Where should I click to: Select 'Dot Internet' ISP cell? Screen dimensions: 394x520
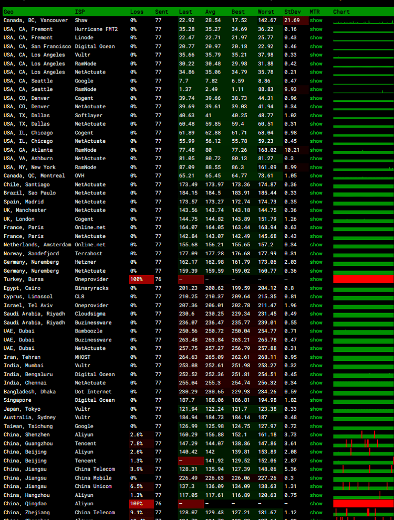[x=93, y=392]
